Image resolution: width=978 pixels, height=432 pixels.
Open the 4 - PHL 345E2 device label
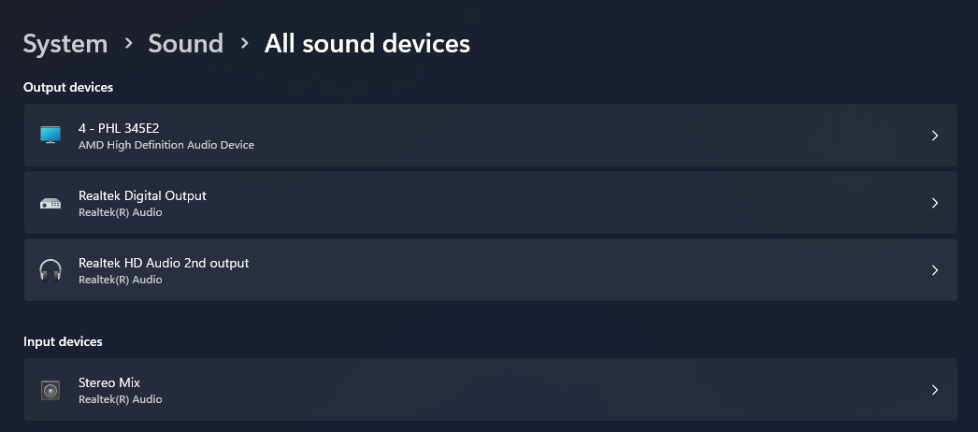tap(119, 128)
